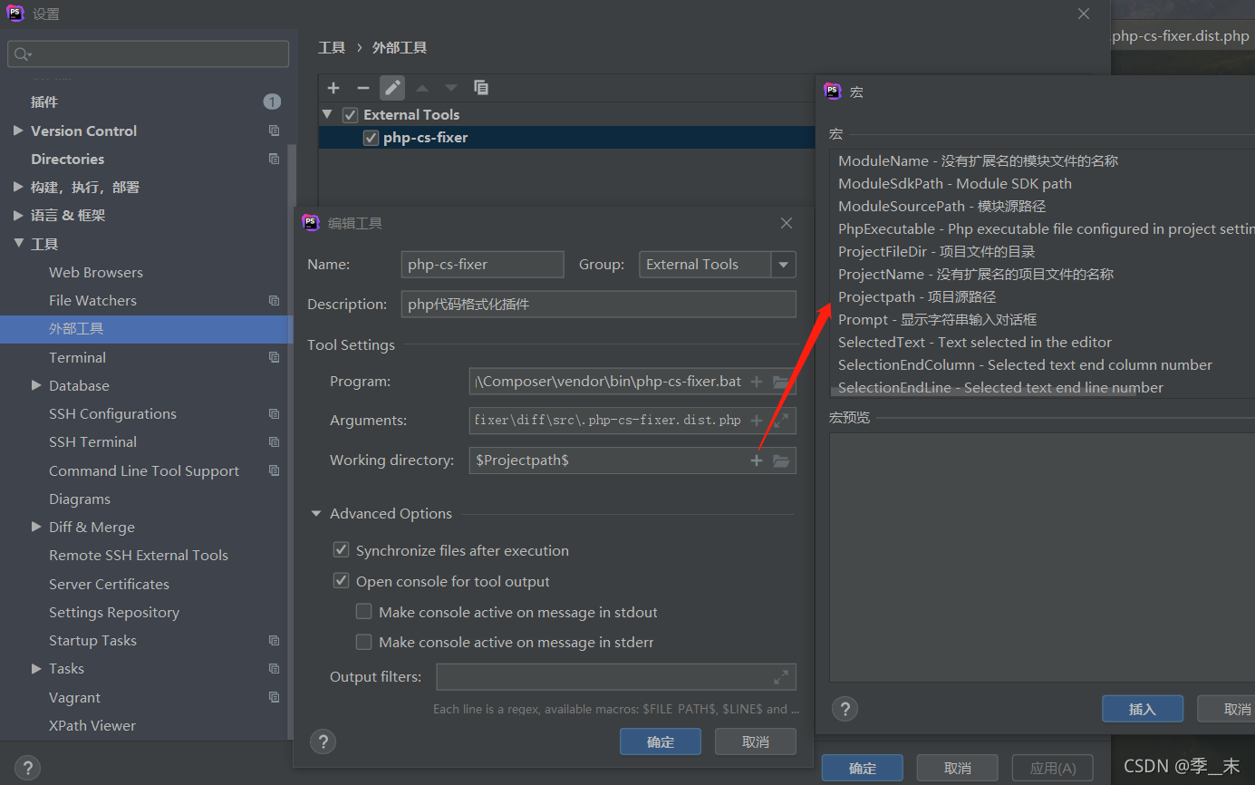Viewport: 1255px width, 785px height.
Task: Select File Watchers in settings sidebar
Action: point(92,300)
